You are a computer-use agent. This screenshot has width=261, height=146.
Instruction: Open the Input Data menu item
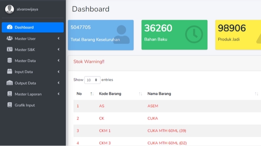(x=33, y=72)
